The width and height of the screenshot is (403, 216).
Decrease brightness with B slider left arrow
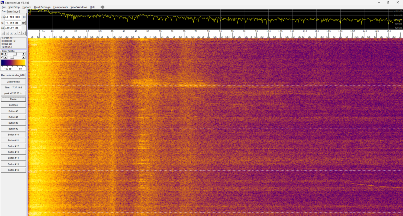pyautogui.click(x=5, y=54)
